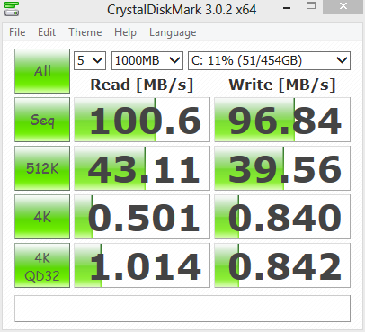Click the empty comment field at bottom
Viewport: 365px width, 332px height.
click(x=182, y=309)
